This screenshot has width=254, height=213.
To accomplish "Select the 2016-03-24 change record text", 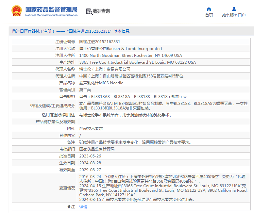I will (x=162, y=179).
